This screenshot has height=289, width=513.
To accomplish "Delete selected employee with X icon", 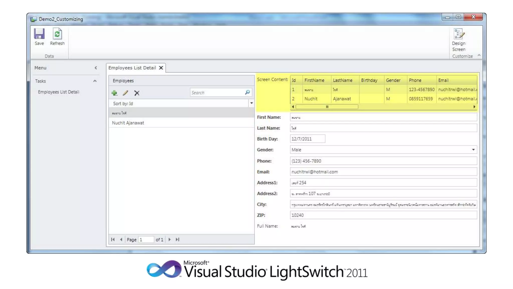I will coord(137,93).
